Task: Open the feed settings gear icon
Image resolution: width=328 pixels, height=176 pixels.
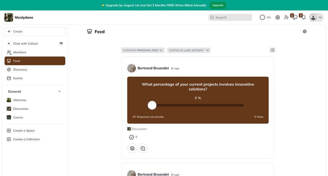Action: click(x=305, y=31)
